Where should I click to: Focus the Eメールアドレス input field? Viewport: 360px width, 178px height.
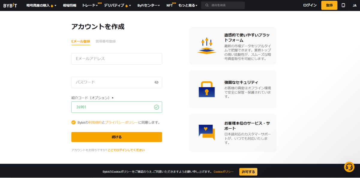pyautogui.click(x=117, y=59)
